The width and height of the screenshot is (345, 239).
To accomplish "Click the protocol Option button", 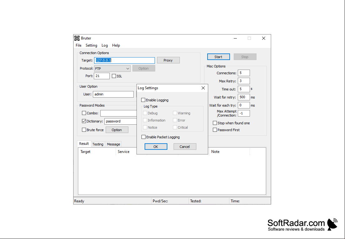I will click(144, 68).
